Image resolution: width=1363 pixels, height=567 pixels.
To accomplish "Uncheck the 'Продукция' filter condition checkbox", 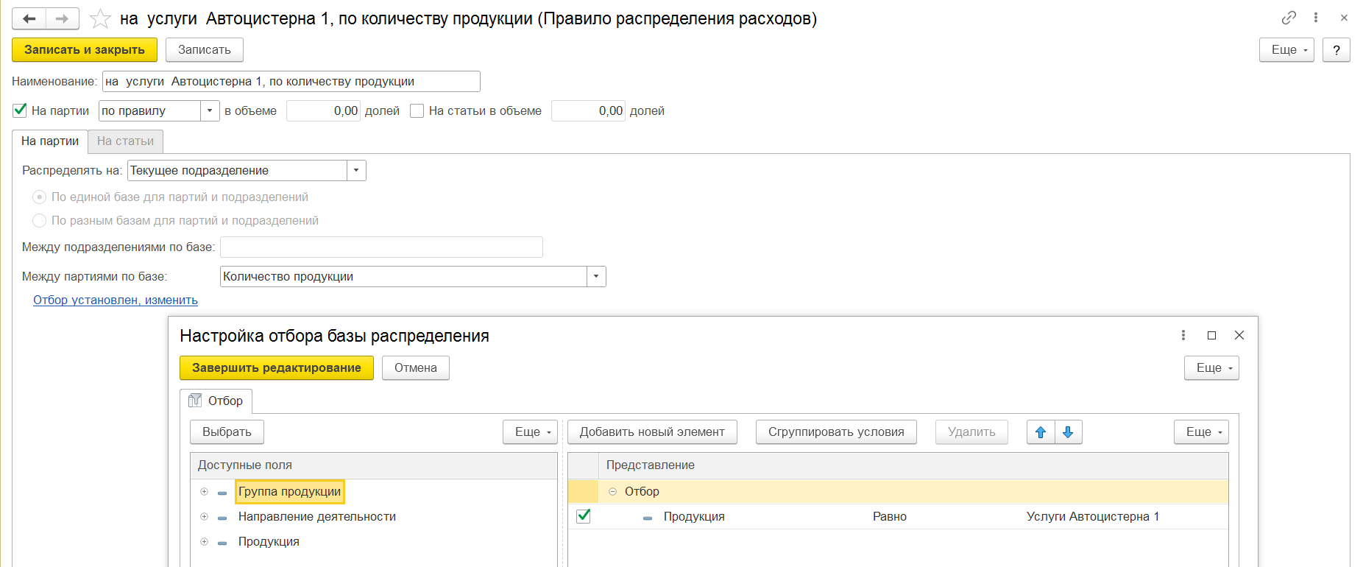I will 584,516.
